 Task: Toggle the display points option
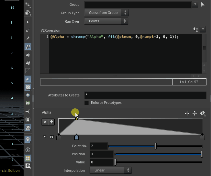pos(28,22)
